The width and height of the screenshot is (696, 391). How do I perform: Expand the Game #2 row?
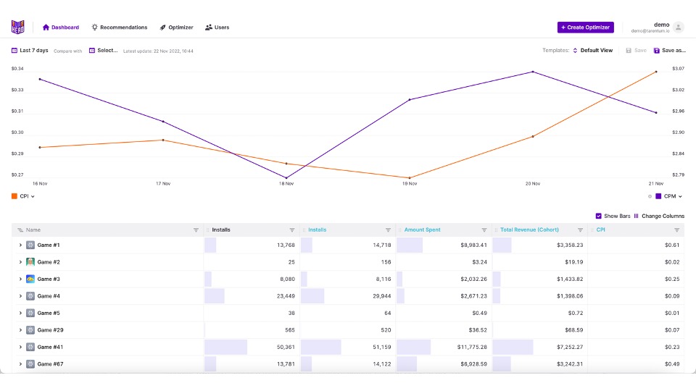tap(20, 262)
